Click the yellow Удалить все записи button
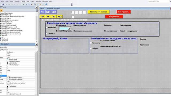 [x=98, y=12]
